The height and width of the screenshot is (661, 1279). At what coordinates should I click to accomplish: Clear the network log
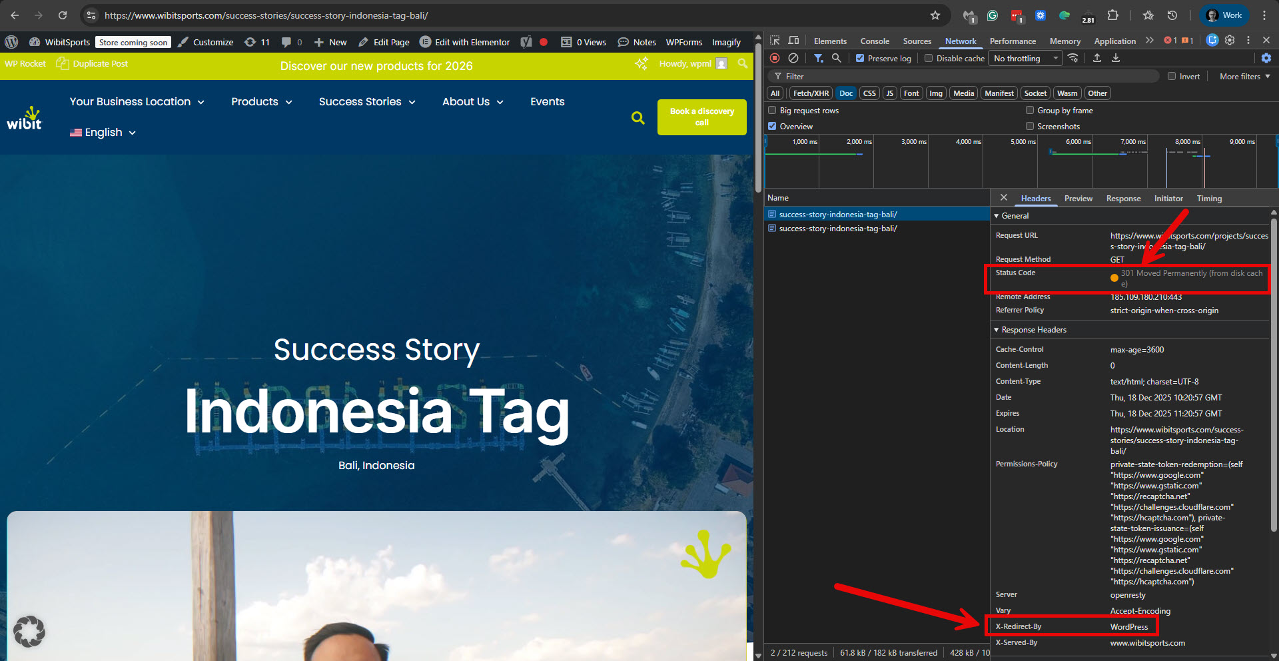point(793,58)
